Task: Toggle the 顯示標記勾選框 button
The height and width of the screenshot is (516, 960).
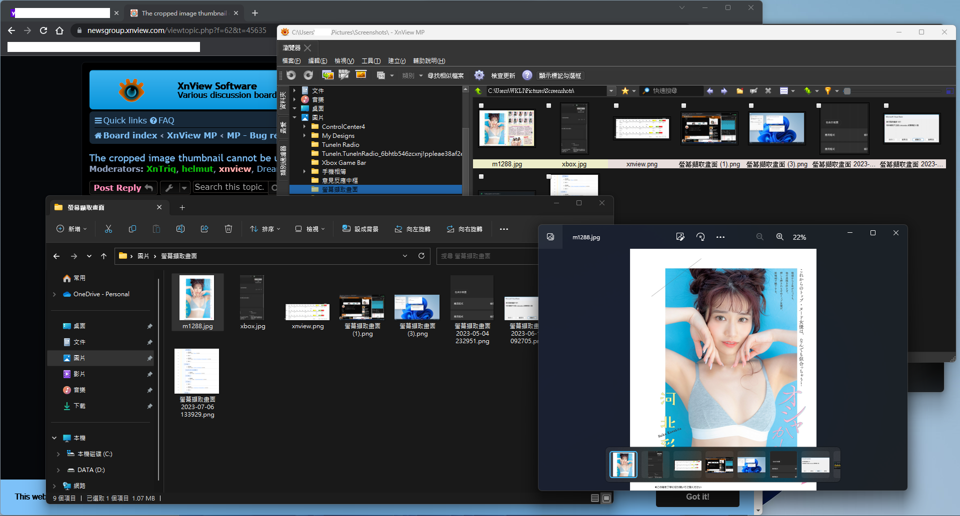Action: (x=559, y=76)
